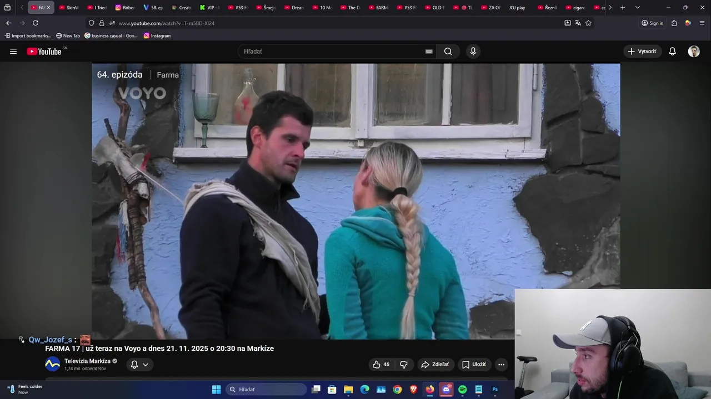The image size is (711, 399).
Task: Open Brave browser from taskbar
Action: tap(413, 390)
